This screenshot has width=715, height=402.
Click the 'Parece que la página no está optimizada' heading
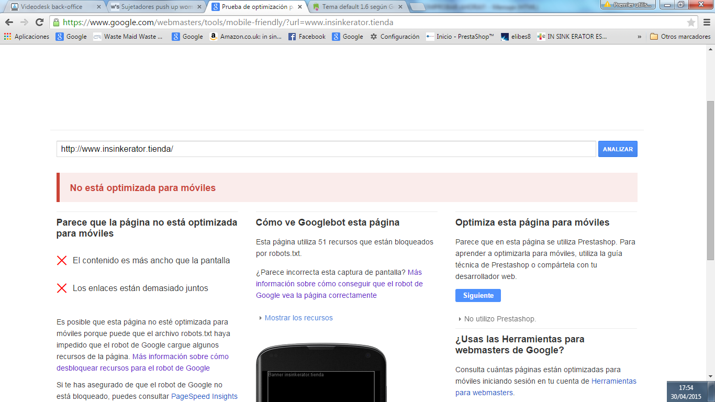pos(147,228)
